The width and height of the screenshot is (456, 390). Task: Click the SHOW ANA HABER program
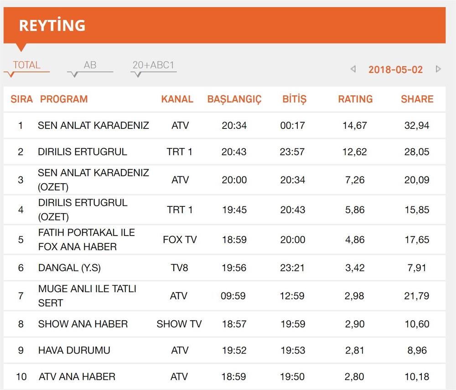coord(83,324)
